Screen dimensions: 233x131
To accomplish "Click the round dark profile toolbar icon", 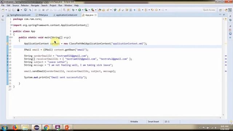I will [18, 10].
